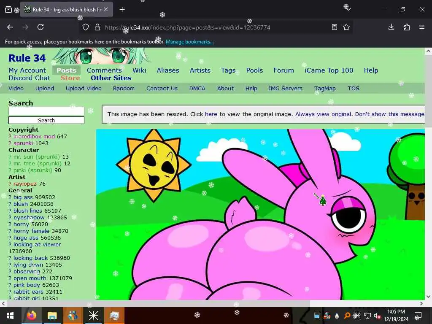The image size is (432, 324).
Task: Open the Firefox View icon beside the tab
Action: click(x=8, y=10)
